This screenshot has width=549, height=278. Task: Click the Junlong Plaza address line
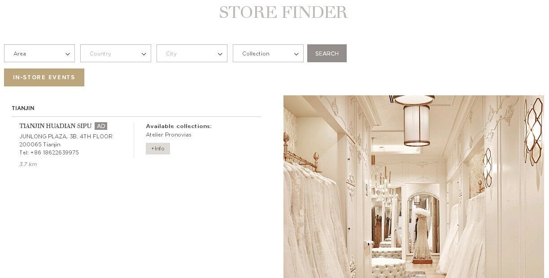(66, 137)
